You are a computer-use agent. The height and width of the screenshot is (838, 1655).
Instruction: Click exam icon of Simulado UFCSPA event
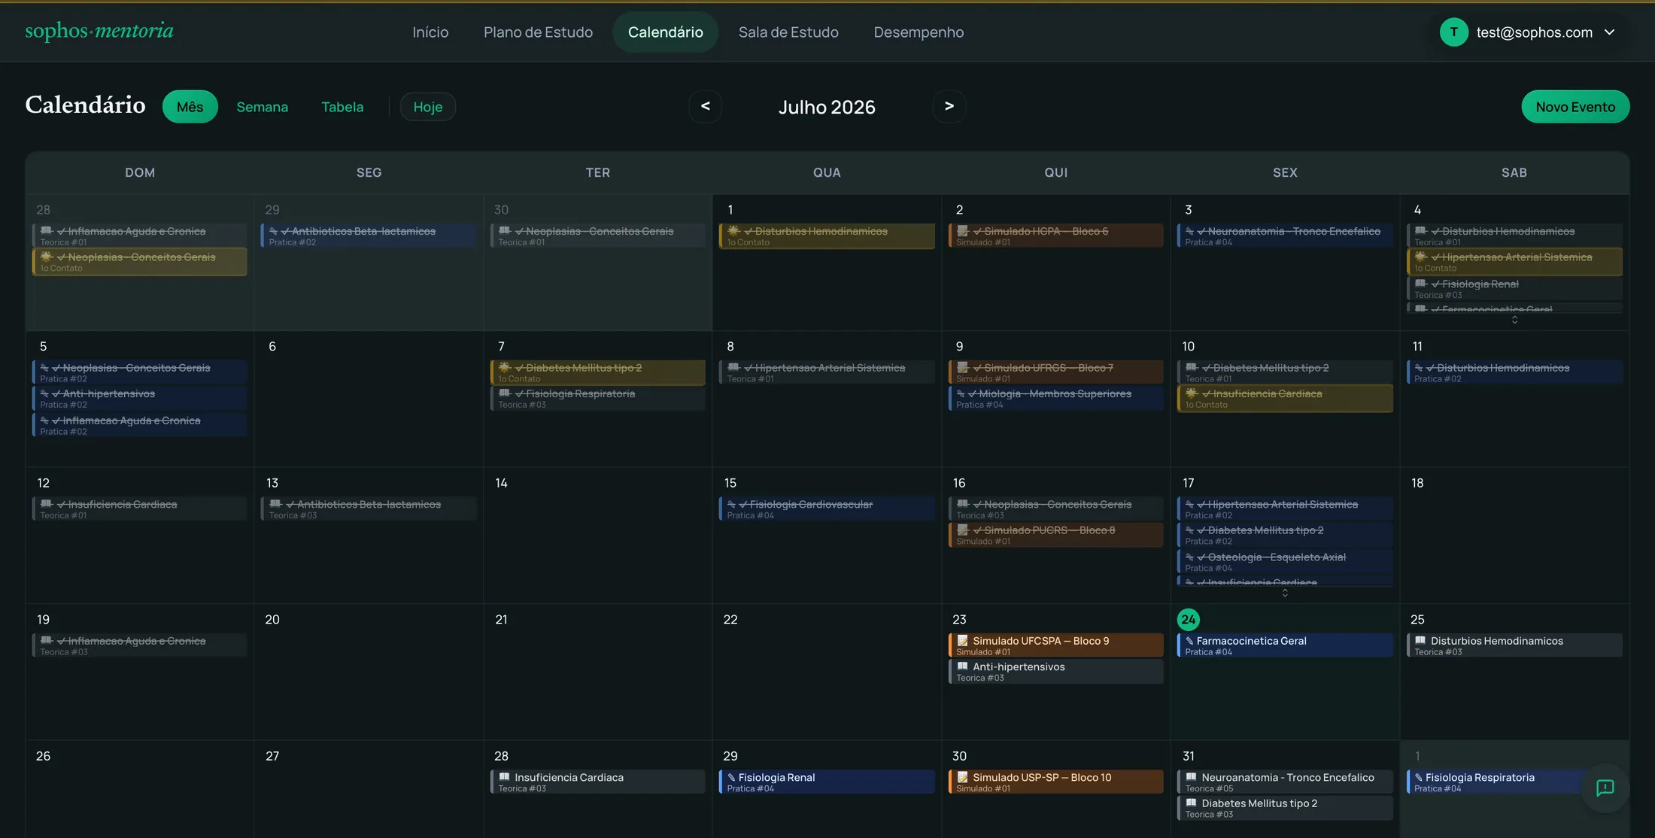pos(962,640)
